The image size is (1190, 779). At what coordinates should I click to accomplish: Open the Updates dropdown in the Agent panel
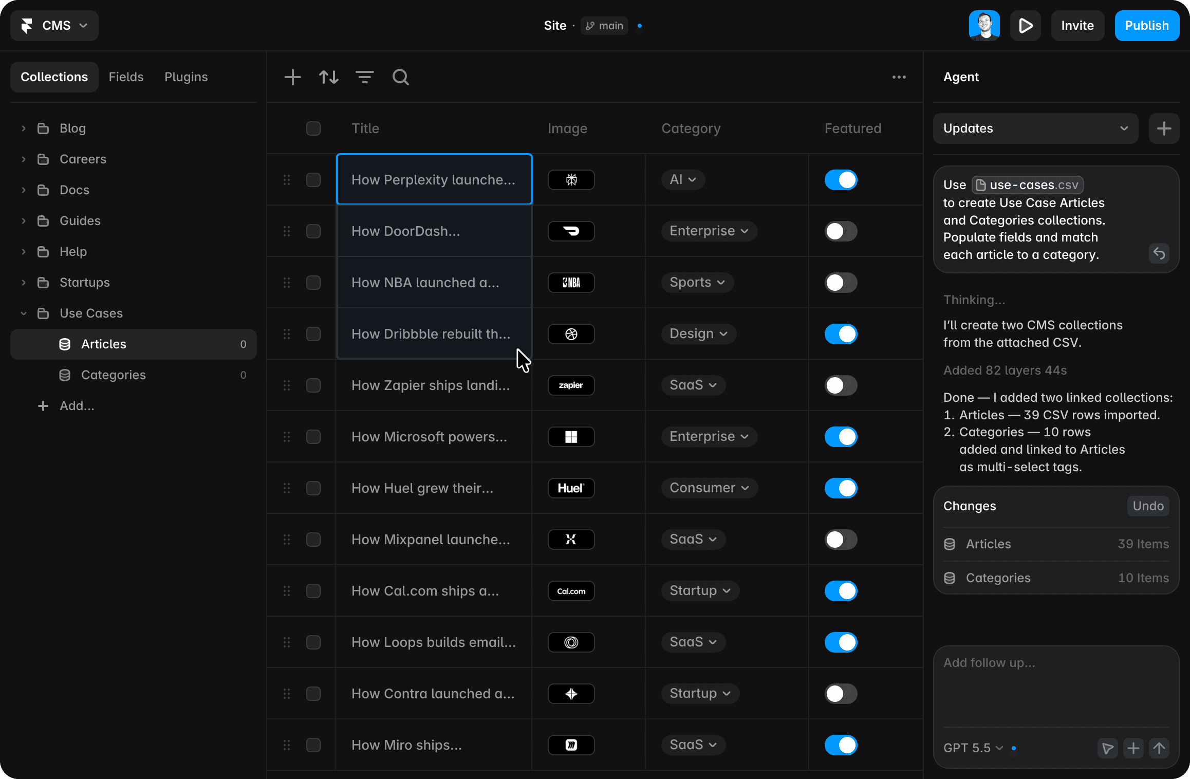(1035, 128)
